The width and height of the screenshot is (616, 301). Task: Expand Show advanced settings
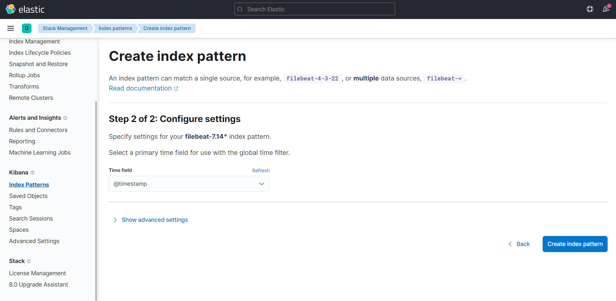coord(155,220)
